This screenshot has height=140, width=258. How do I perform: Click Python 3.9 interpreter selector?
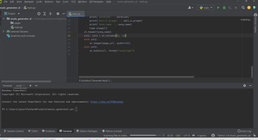(234, 136)
